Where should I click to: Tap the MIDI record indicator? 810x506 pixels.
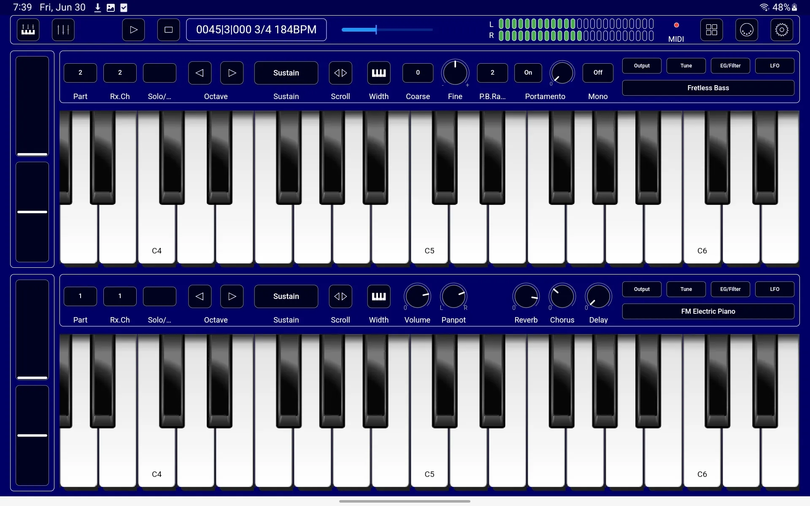pos(676,25)
